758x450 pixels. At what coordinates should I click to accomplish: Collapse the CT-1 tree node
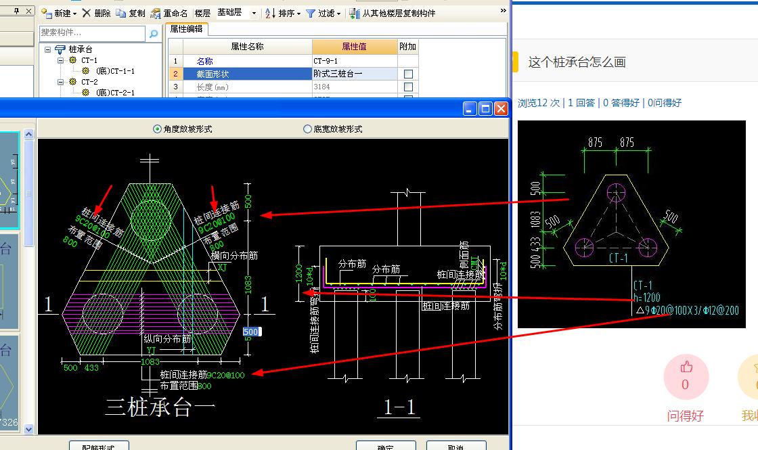[x=60, y=60]
